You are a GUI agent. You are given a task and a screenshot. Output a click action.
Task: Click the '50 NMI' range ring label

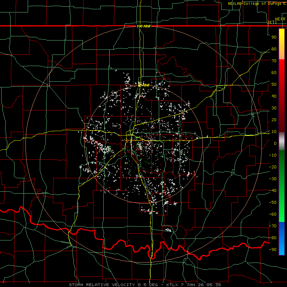pos(143,85)
